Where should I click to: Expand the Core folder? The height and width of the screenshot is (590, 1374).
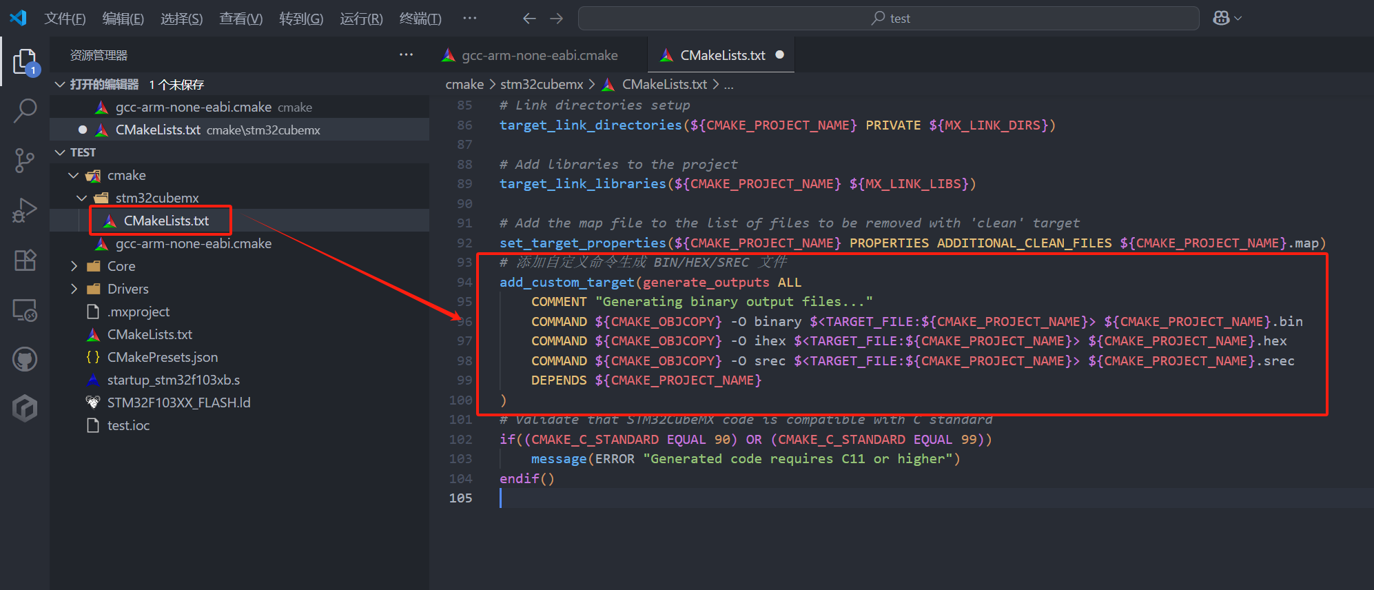click(74, 266)
